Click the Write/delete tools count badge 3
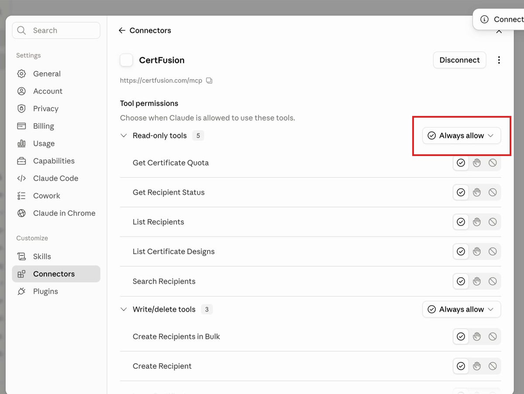Viewport: 524px width, 394px height. click(x=207, y=309)
